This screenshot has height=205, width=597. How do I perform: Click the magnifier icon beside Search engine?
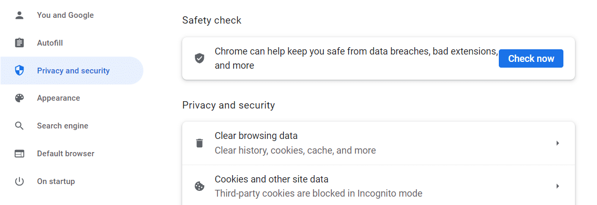click(x=19, y=126)
